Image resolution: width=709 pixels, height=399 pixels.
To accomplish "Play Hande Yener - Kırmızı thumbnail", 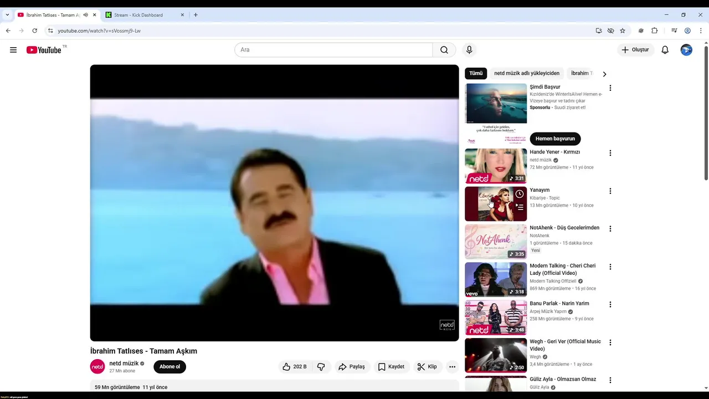I will point(496,166).
